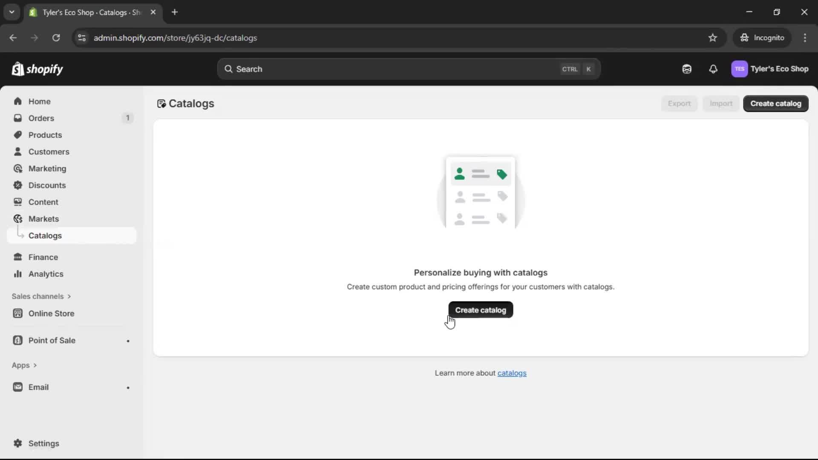Click the Marketing megaphone icon

(x=17, y=168)
